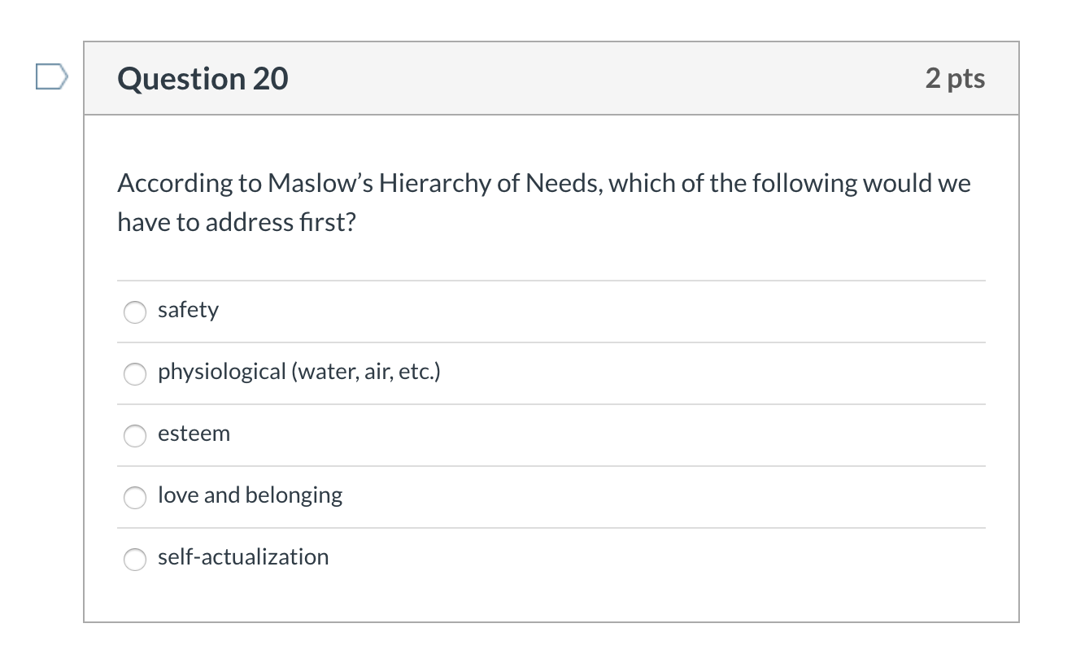
Task: Pick the esteem radio button
Action: (x=134, y=435)
